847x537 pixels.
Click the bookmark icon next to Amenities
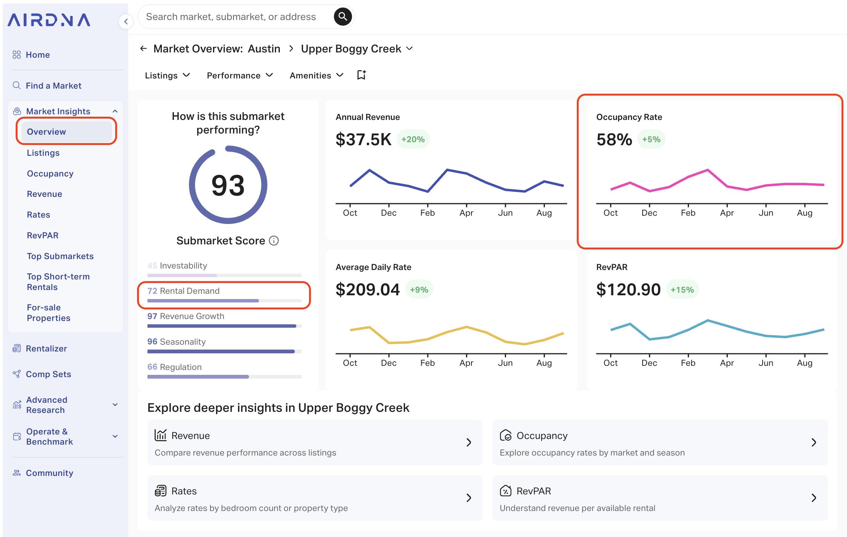pos(361,75)
